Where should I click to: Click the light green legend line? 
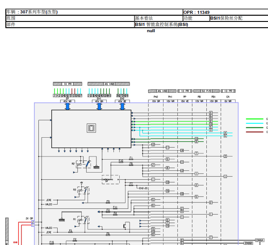tap(255, 119)
